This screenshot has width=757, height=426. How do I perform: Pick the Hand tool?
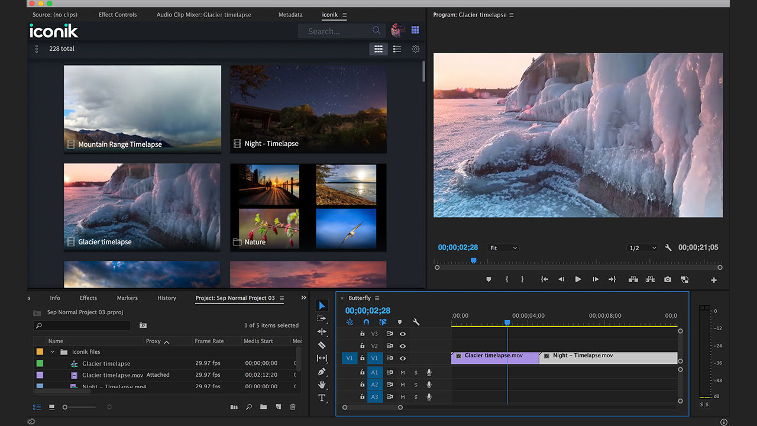322,385
